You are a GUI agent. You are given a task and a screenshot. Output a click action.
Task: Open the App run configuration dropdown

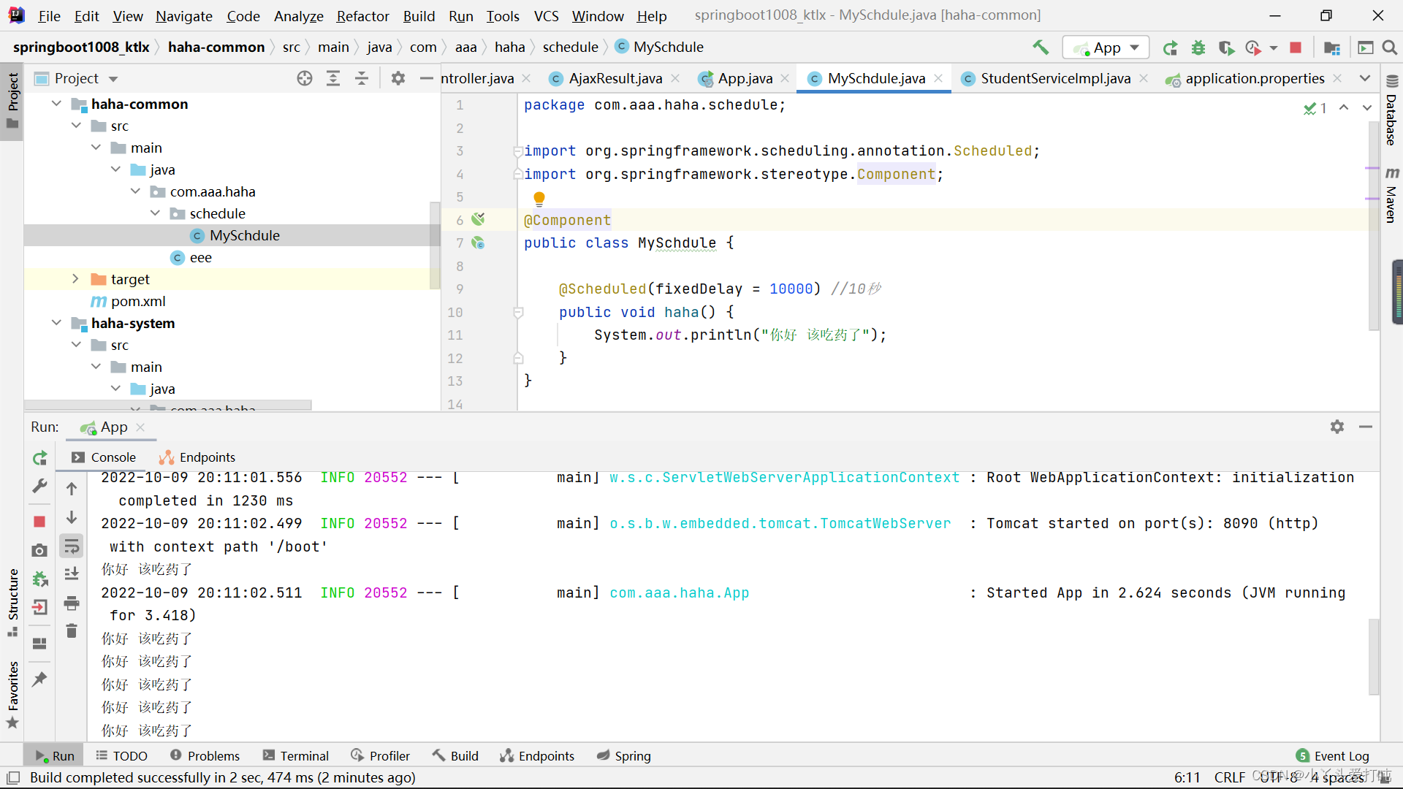(x=1106, y=47)
